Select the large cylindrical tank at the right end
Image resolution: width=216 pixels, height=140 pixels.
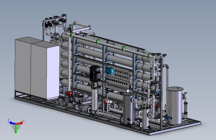(174, 105)
